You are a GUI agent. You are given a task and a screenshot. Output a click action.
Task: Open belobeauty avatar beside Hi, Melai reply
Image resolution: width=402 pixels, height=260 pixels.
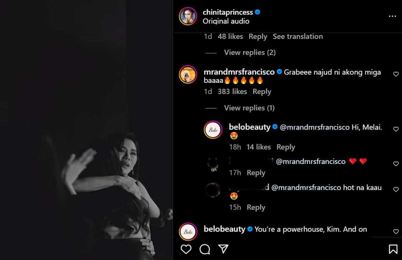click(213, 130)
